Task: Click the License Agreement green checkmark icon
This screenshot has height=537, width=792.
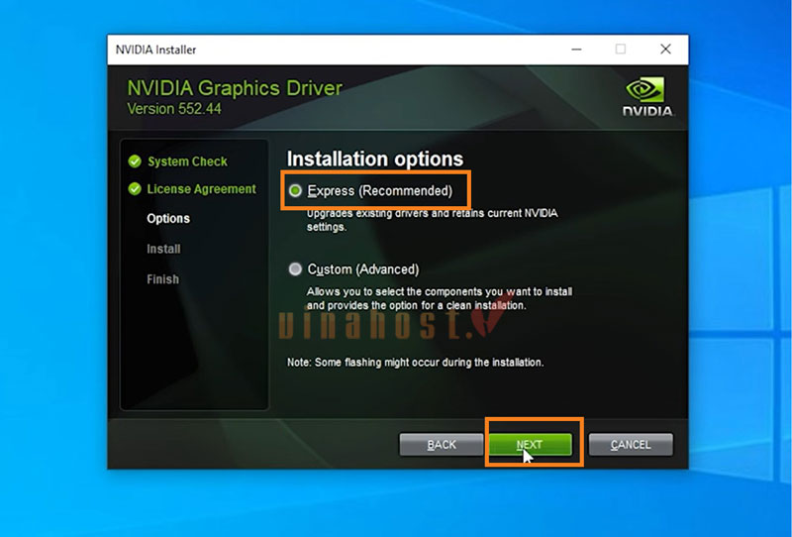Action: 135,188
